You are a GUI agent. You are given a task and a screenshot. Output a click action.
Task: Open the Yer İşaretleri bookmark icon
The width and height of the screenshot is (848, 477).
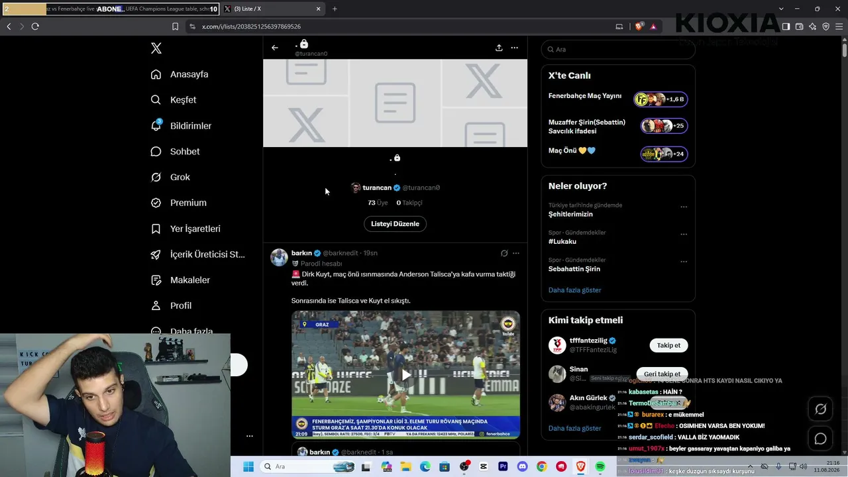[x=156, y=229]
